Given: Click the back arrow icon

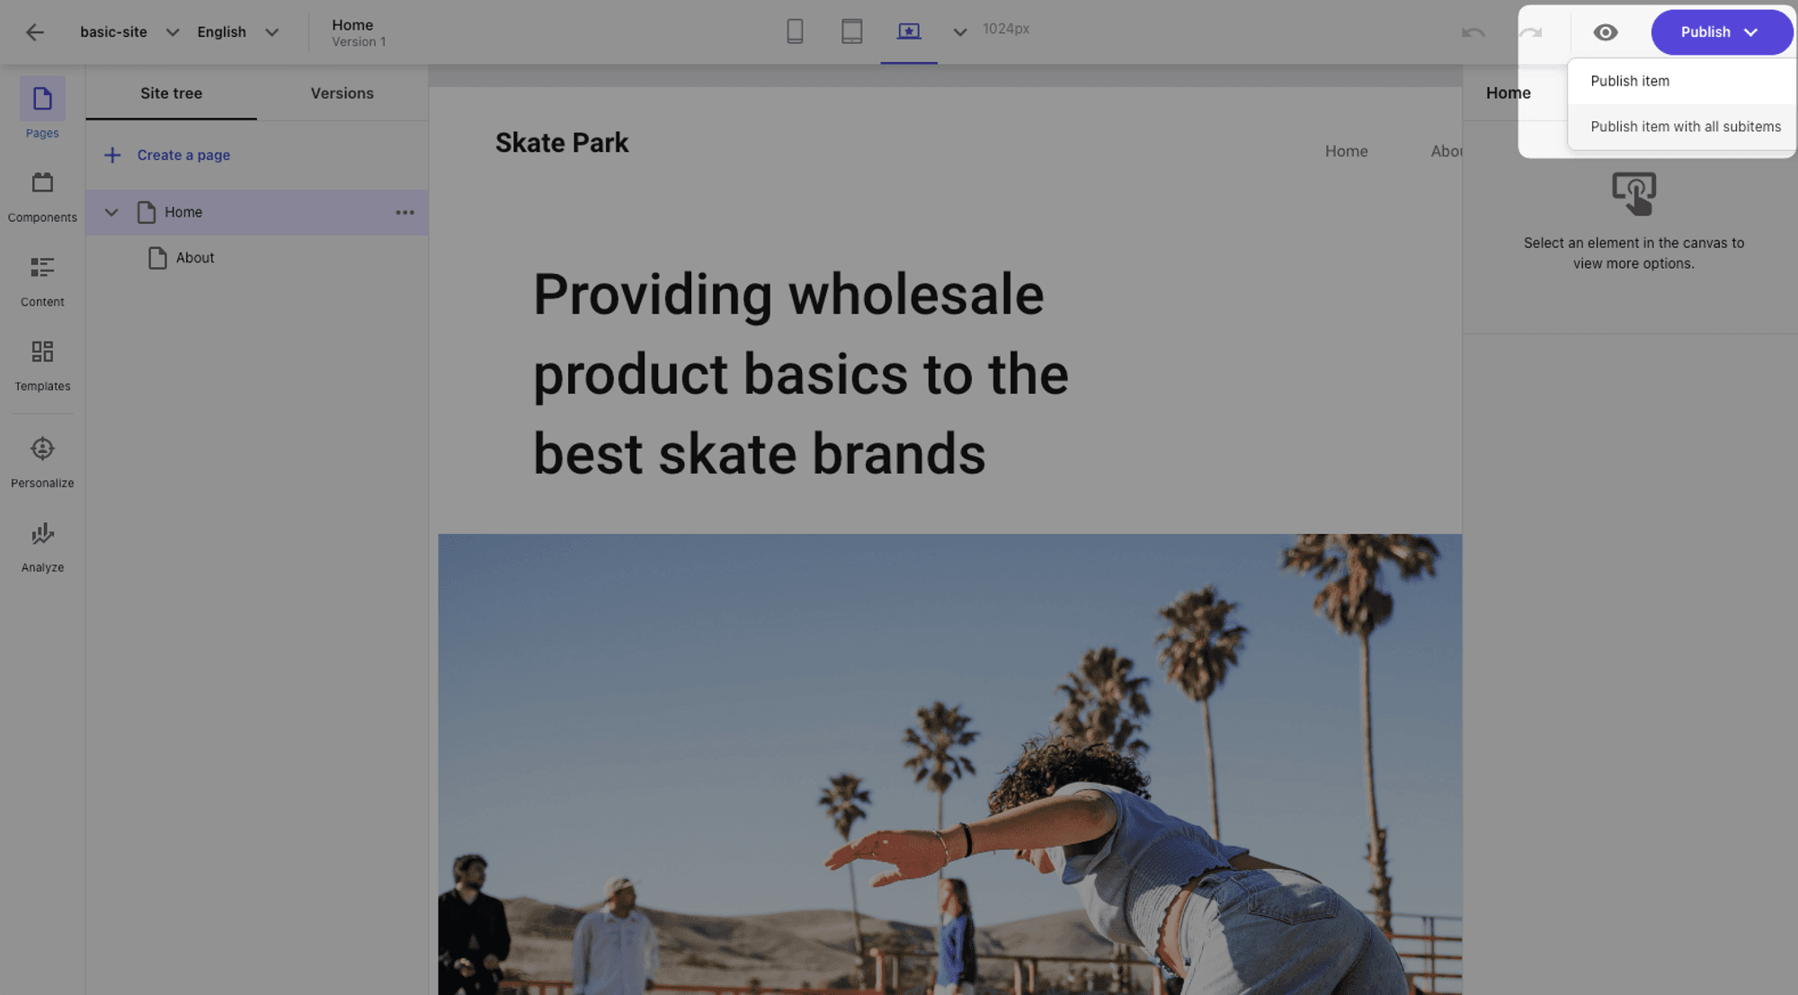Looking at the screenshot, I should [x=34, y=32].
